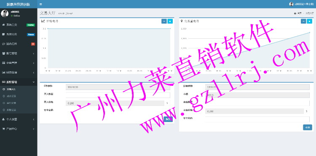The image size is (316, 156).
Task: Click the house icon beside the Home badge
Action: click(3, 25)
